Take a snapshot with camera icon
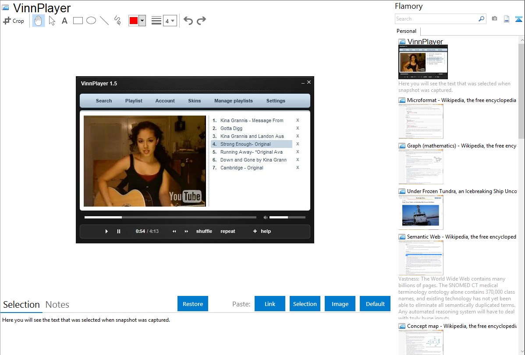Viewport: 525px width, 355px height. [x=494, y=19]
